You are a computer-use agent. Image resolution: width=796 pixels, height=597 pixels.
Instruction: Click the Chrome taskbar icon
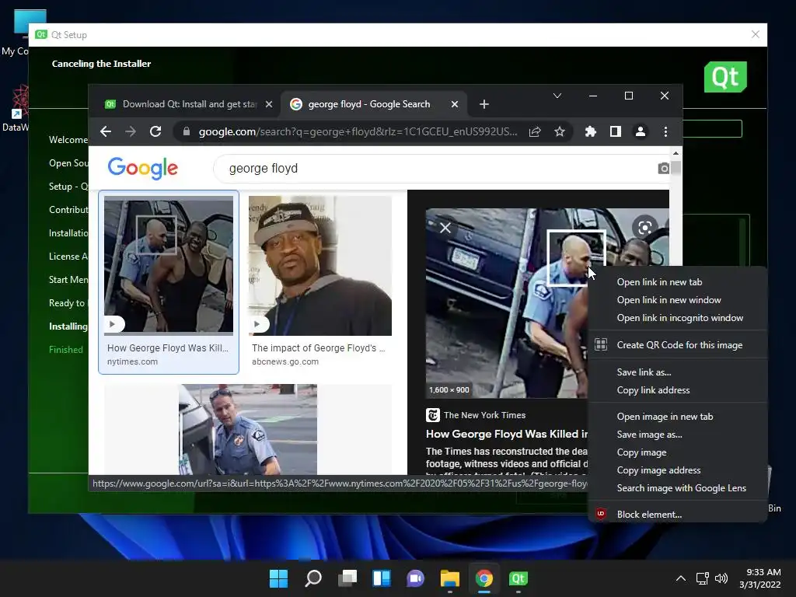pos(484,578)
